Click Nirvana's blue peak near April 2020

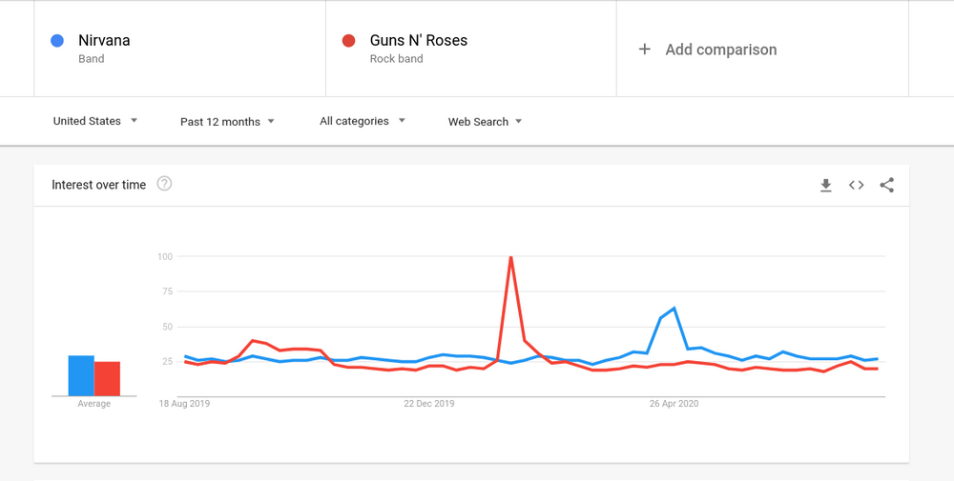click(674, 308)
